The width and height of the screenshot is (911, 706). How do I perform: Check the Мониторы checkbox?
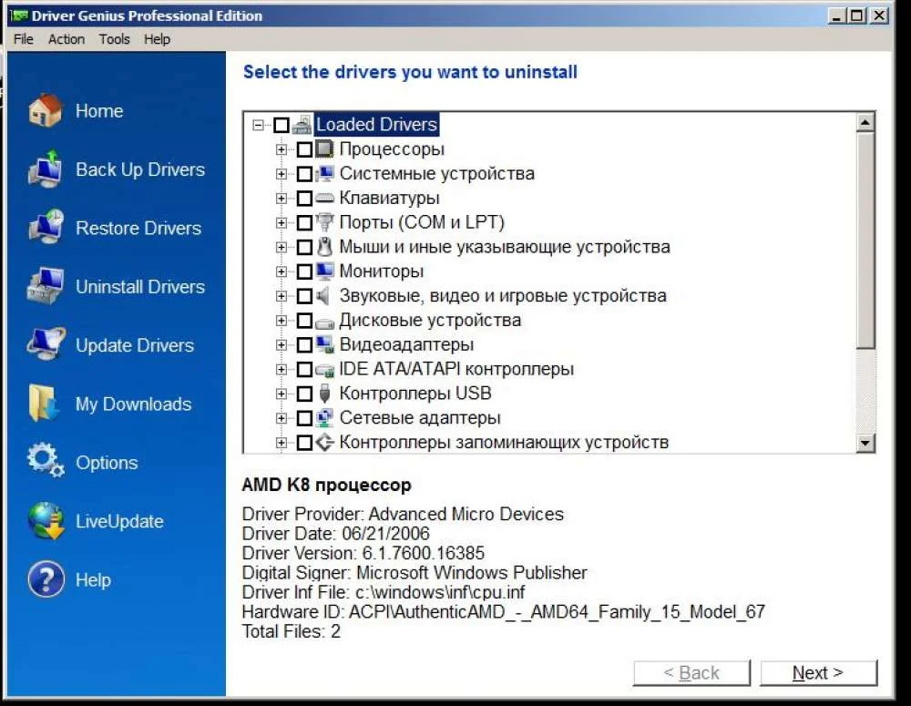304,271
